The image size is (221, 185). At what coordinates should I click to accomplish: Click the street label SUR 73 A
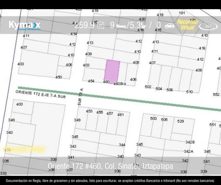point(80,97)
